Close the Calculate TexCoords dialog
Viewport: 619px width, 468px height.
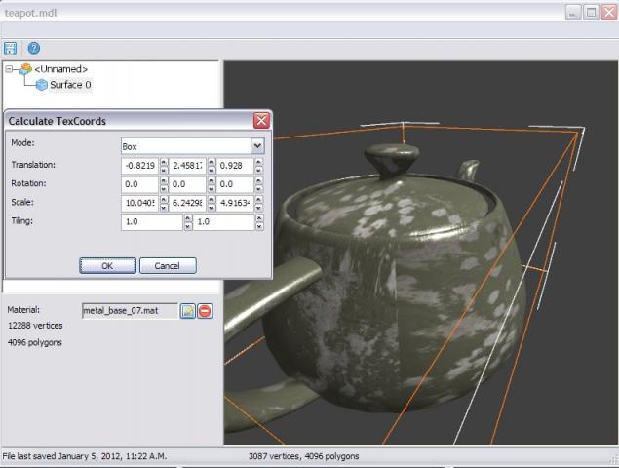click(261, 121)
